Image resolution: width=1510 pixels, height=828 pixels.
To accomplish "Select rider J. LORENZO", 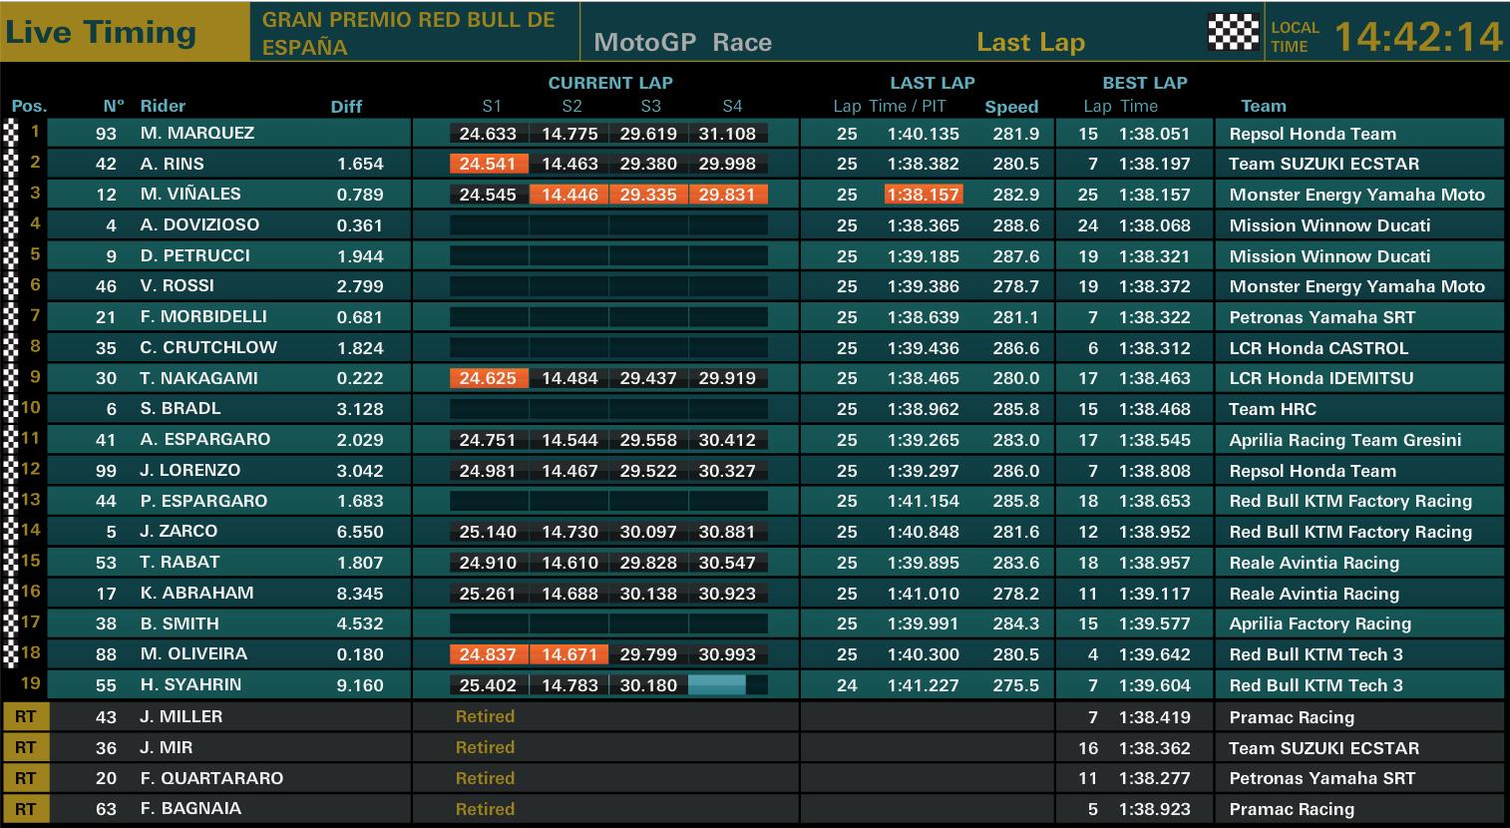I will (x=190, y=470).
